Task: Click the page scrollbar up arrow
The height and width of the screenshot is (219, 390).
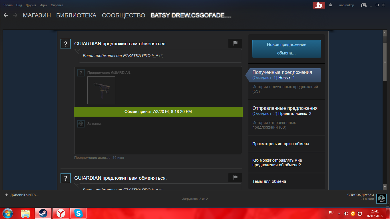Action: point(385,33)
